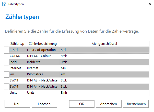Select the row header of Units row
Viewport: 154px width, 112px height.
pyautogui.click(x=6, y=93)
